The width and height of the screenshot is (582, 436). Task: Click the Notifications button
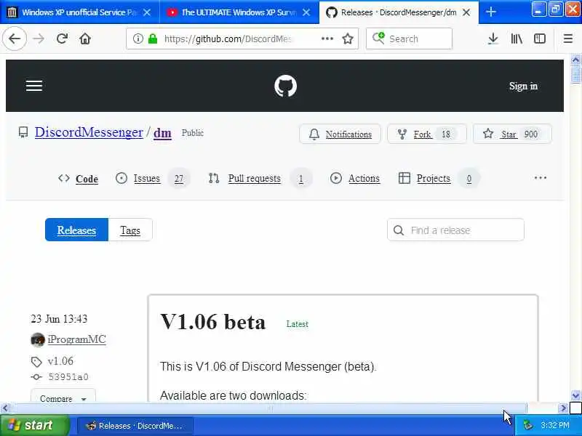[340, 134]
